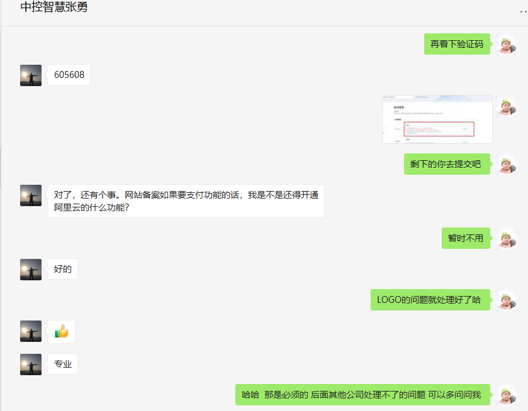Select the message about 网站备案 payment features
The image size is (528, 411).
click(x=186, y=202)
